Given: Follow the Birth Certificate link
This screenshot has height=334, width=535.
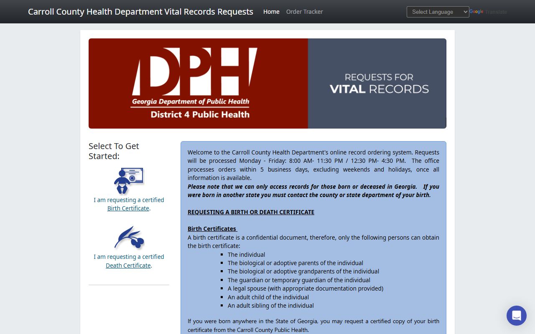Looking at the screenshot, I should (x=128, y=208).
